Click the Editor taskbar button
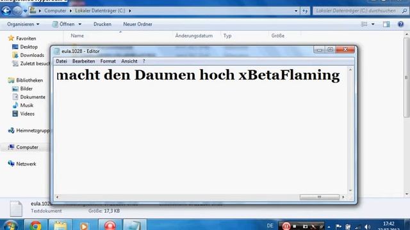This screenshot has width=410, height=230. pos(135,226)
